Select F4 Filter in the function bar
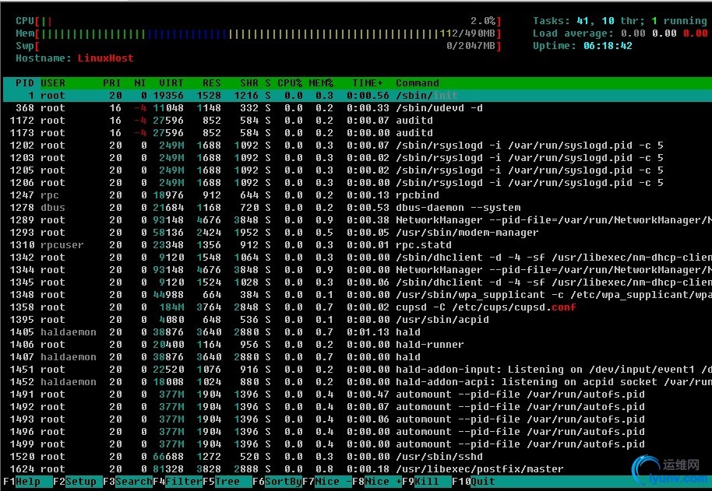Screen dimensions: 712x491 point(177,482)
